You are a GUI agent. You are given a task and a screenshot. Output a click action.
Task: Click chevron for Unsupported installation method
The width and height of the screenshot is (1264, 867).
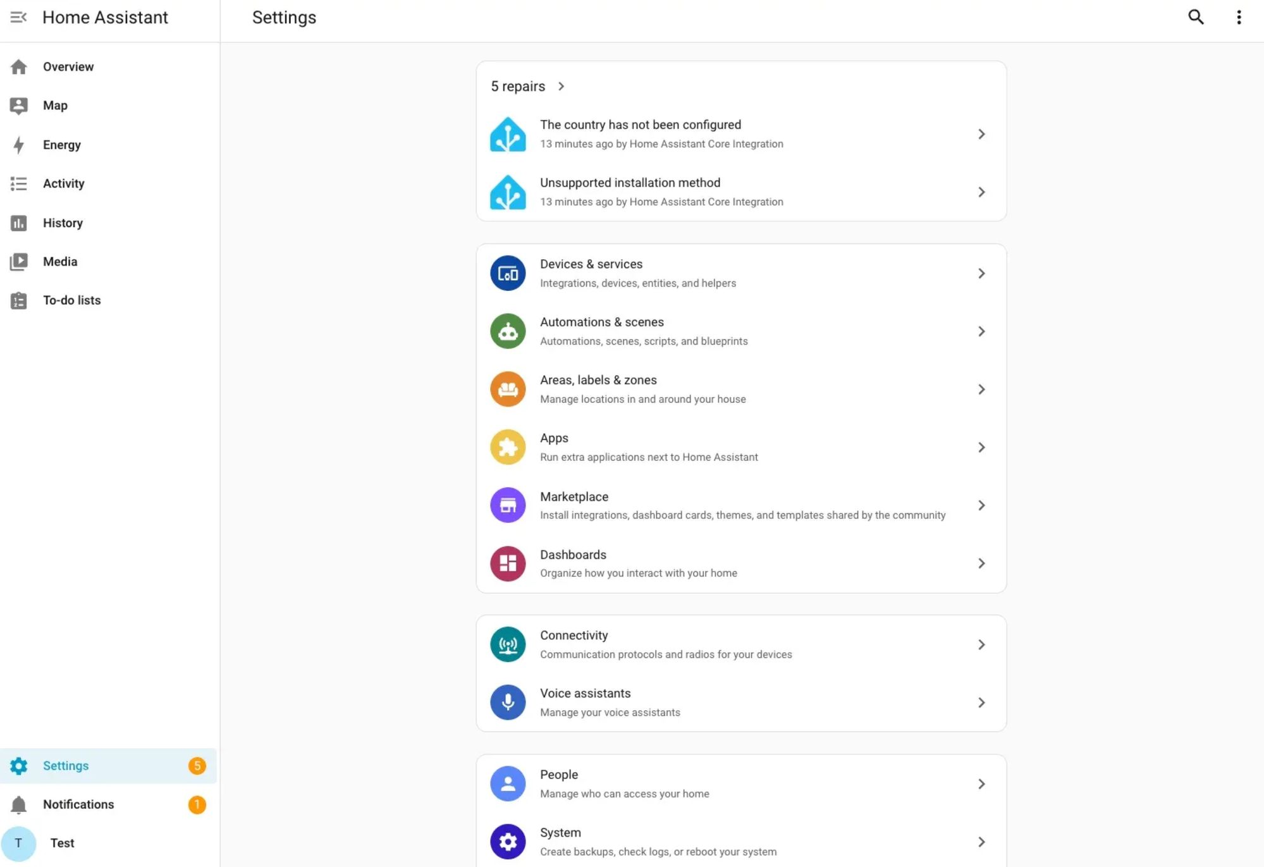click(x=981, y=192)
